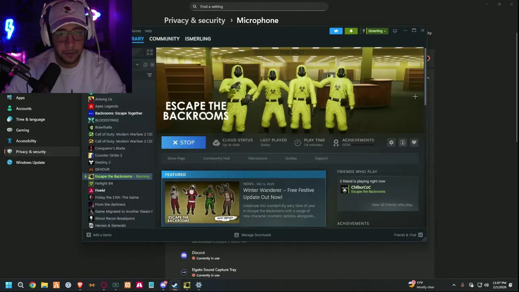Click the Find a setting search box
Screen dimensions: 519x292
point(259,6)
